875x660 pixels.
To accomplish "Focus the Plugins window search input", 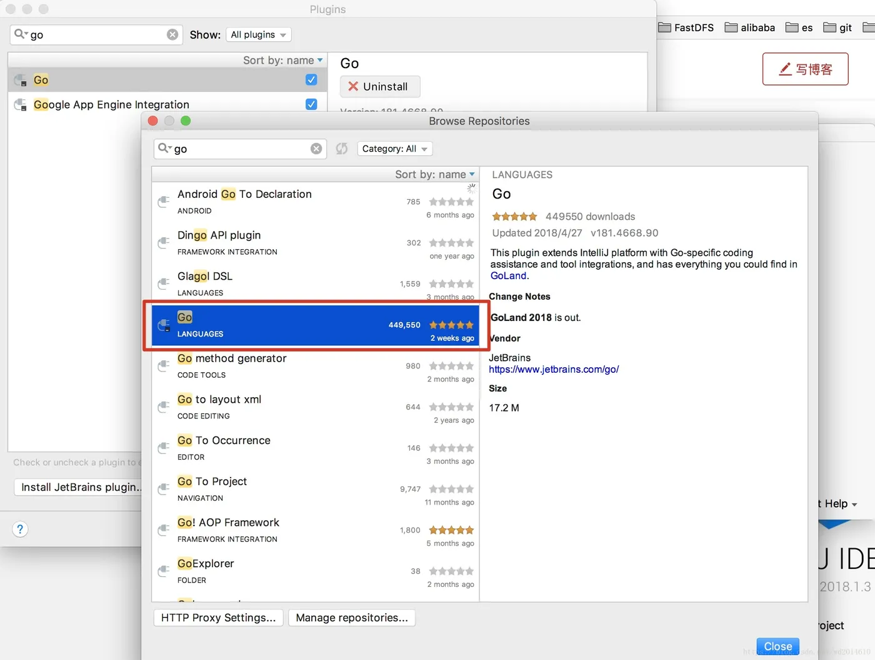I will click(x=97, y=34).
